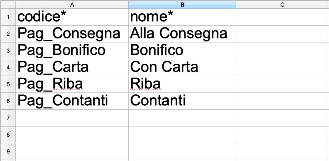
Task: Click the Riba cell in column B
Action: [x=182, y=84]
